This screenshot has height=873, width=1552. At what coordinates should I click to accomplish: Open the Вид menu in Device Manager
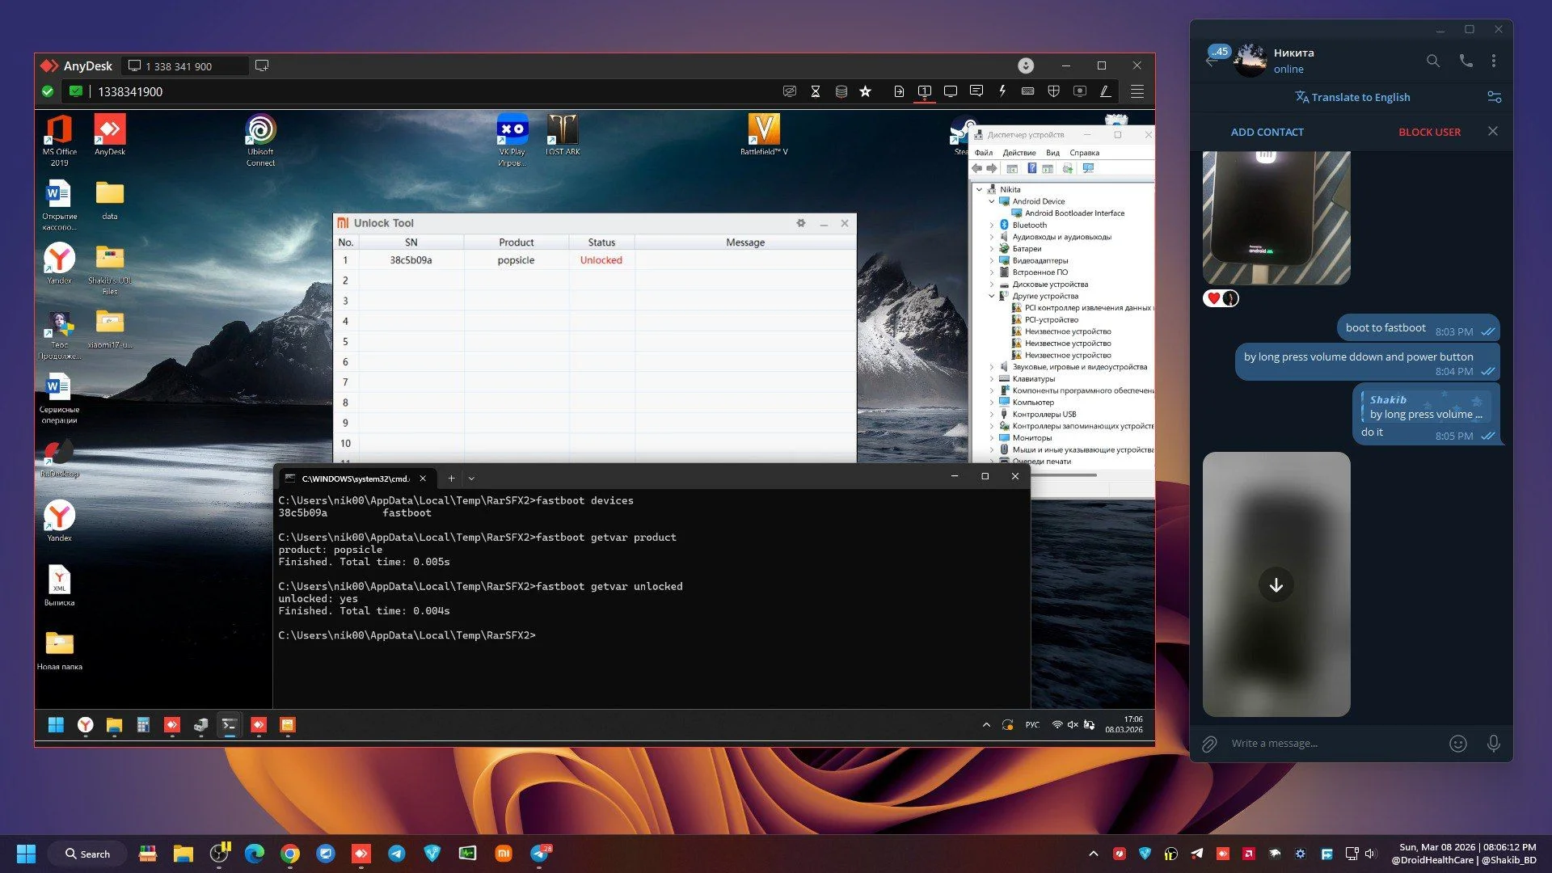coord(1052,153)
